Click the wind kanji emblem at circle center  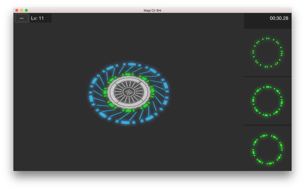[x=129, y=92]
